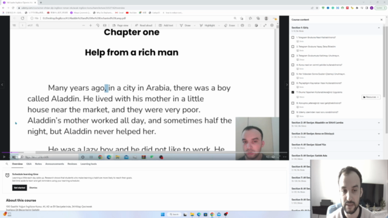Select the Highlight tool
The image size is (388, 218).
pos(207,25)
